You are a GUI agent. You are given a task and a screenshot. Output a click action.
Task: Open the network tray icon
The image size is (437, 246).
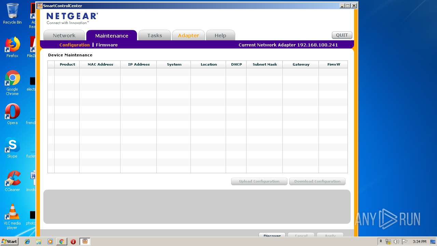388,242
